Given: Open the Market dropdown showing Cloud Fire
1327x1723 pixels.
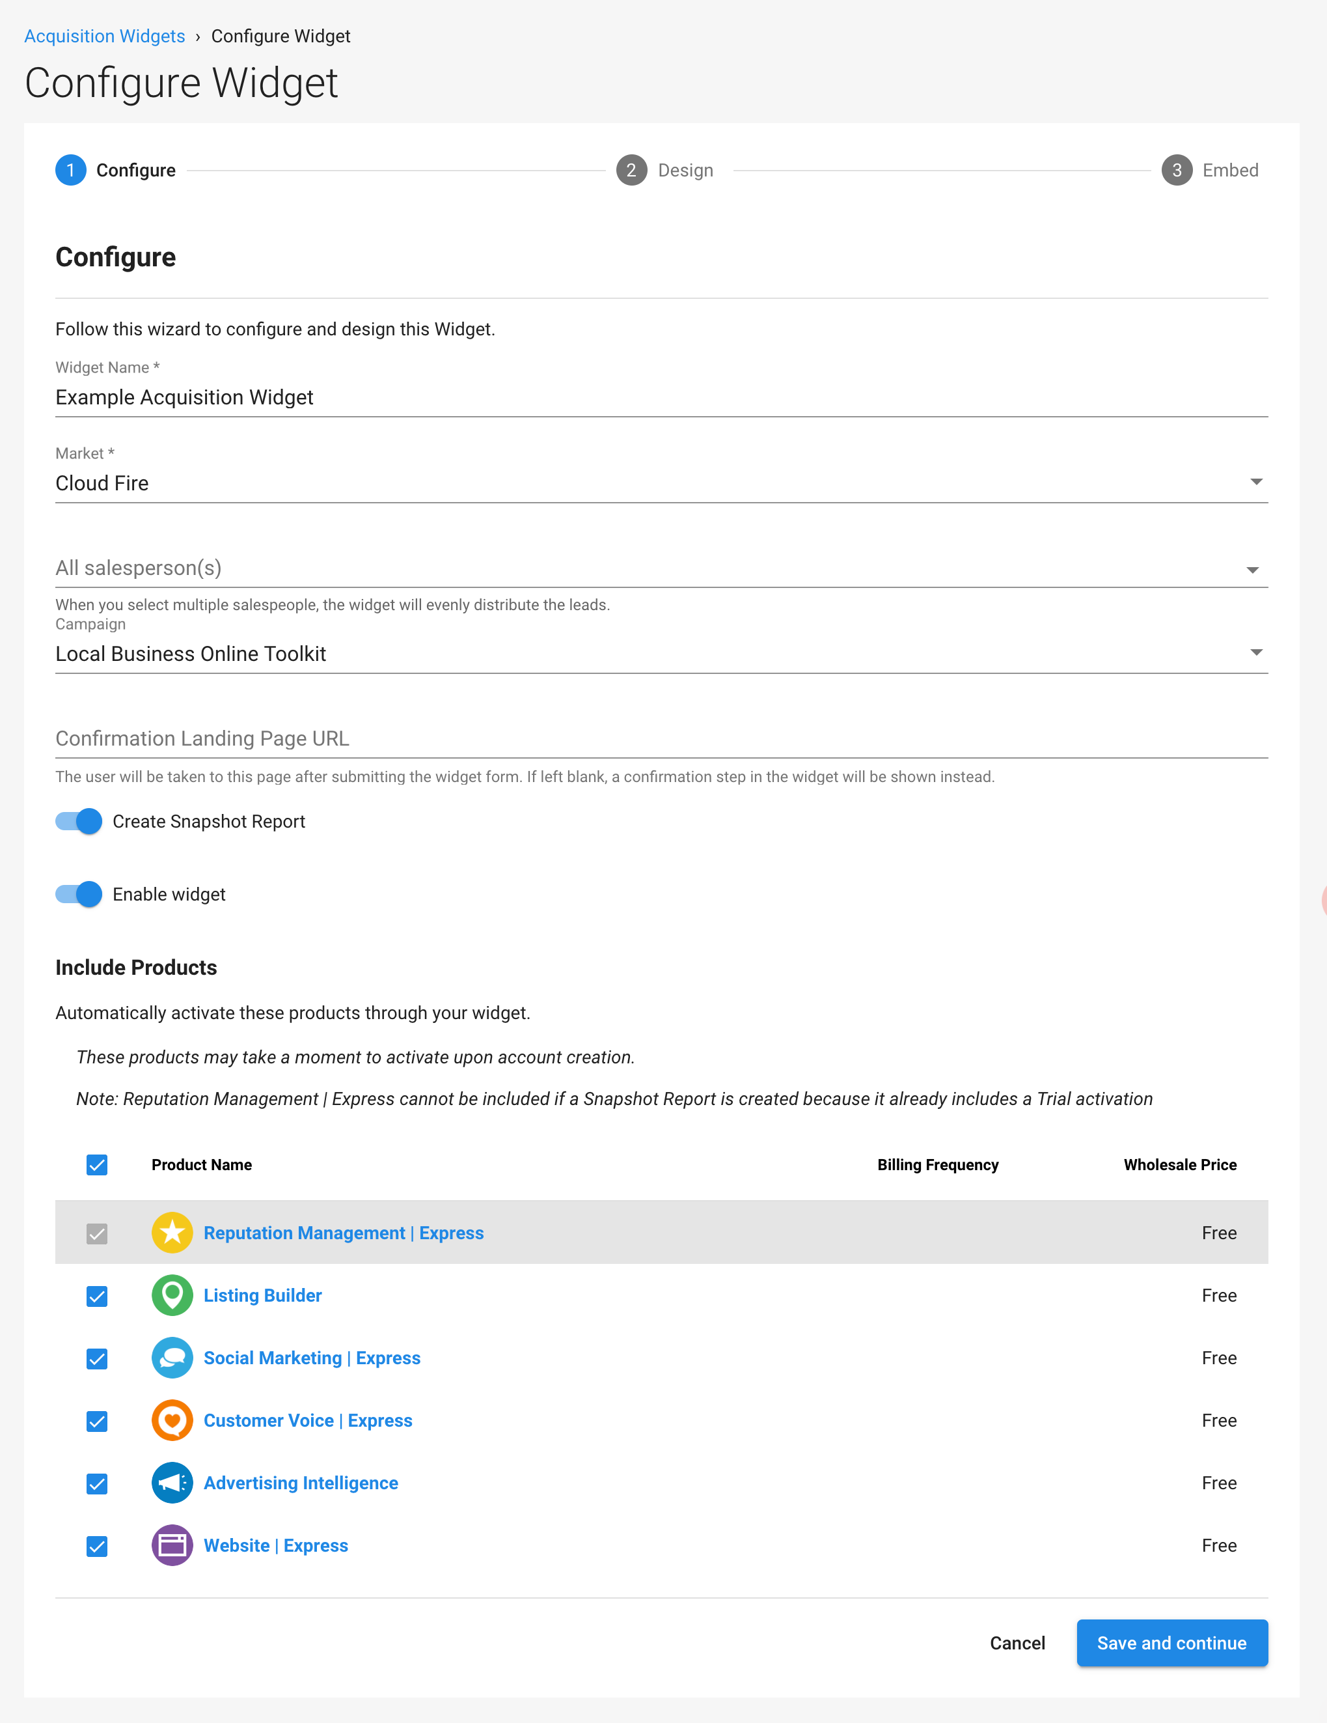Looking at the screenshot, I should [x=661, y=483].
